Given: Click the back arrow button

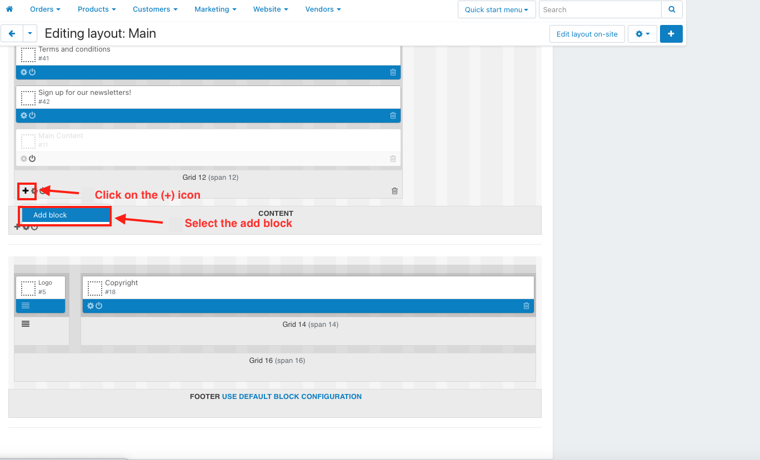Looking at the screenshot, I should (12, 34).
